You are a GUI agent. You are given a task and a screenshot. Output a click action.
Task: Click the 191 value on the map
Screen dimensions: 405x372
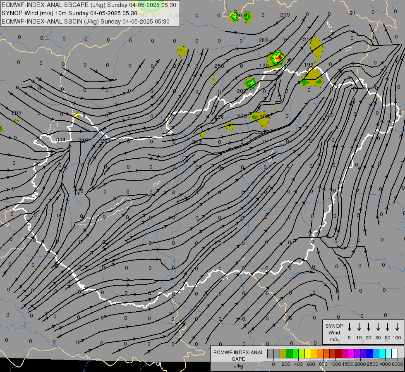[x=351, y=13]
